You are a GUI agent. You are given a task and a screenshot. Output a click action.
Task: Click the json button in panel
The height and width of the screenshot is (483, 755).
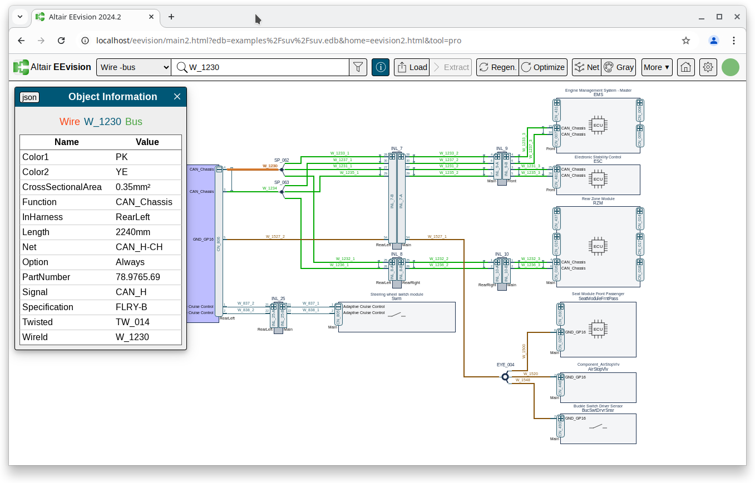29,97
